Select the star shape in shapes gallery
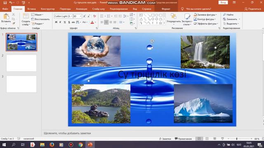264x148 pixels. click(x=160, y=23)
